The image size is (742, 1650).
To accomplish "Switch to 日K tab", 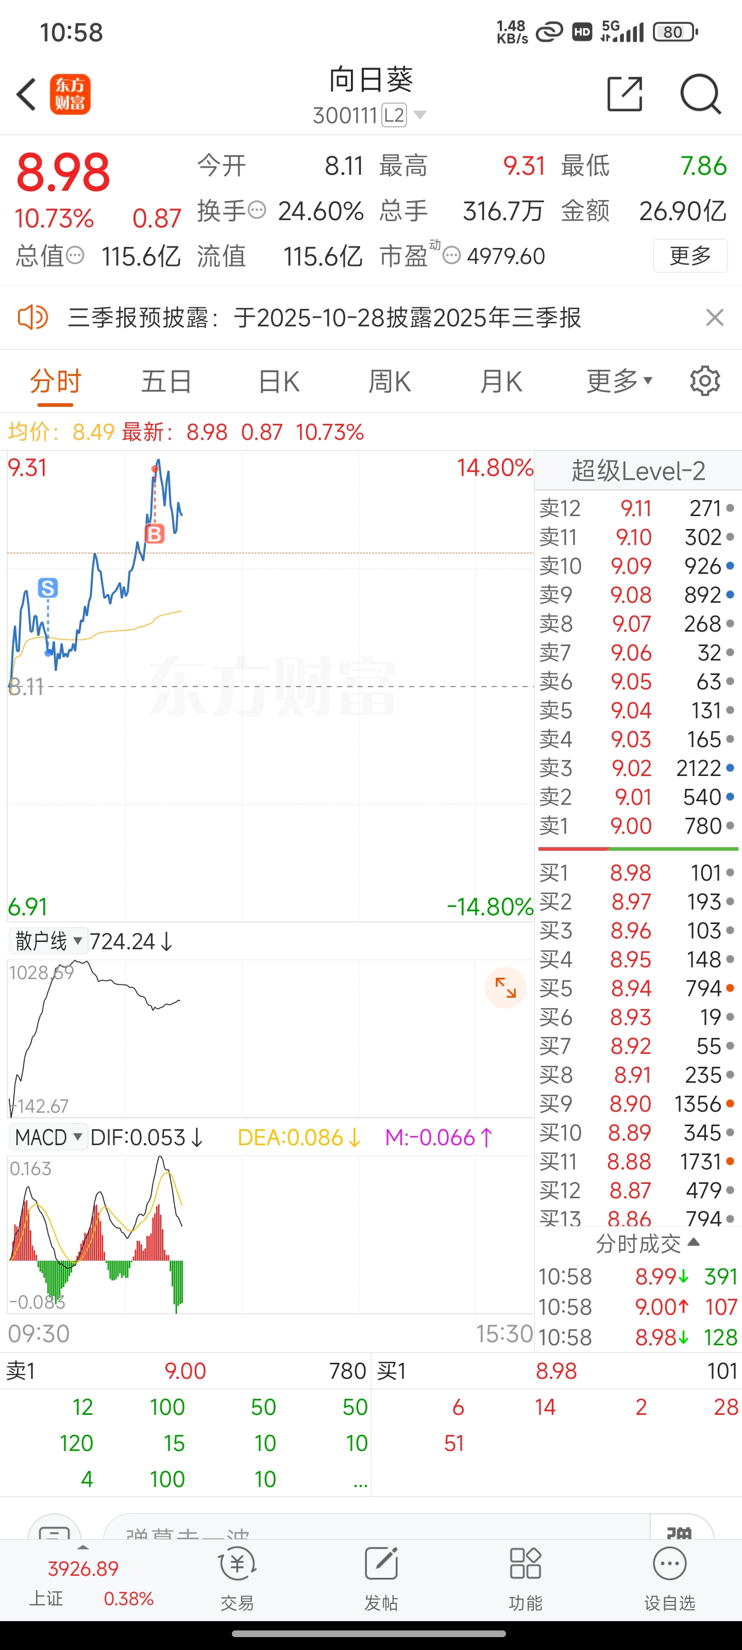I will (x=278, y=381).
